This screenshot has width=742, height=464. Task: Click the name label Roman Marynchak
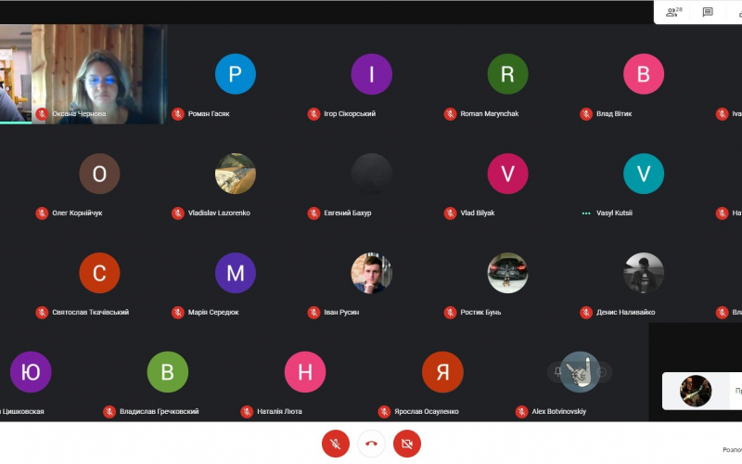coord(490,113)
